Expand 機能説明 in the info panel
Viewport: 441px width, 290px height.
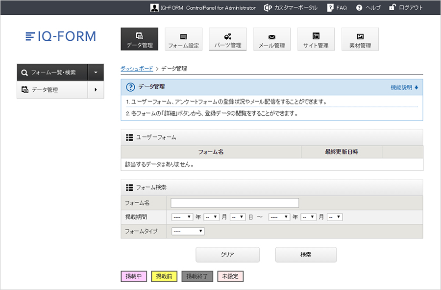(x=404, y=87)
